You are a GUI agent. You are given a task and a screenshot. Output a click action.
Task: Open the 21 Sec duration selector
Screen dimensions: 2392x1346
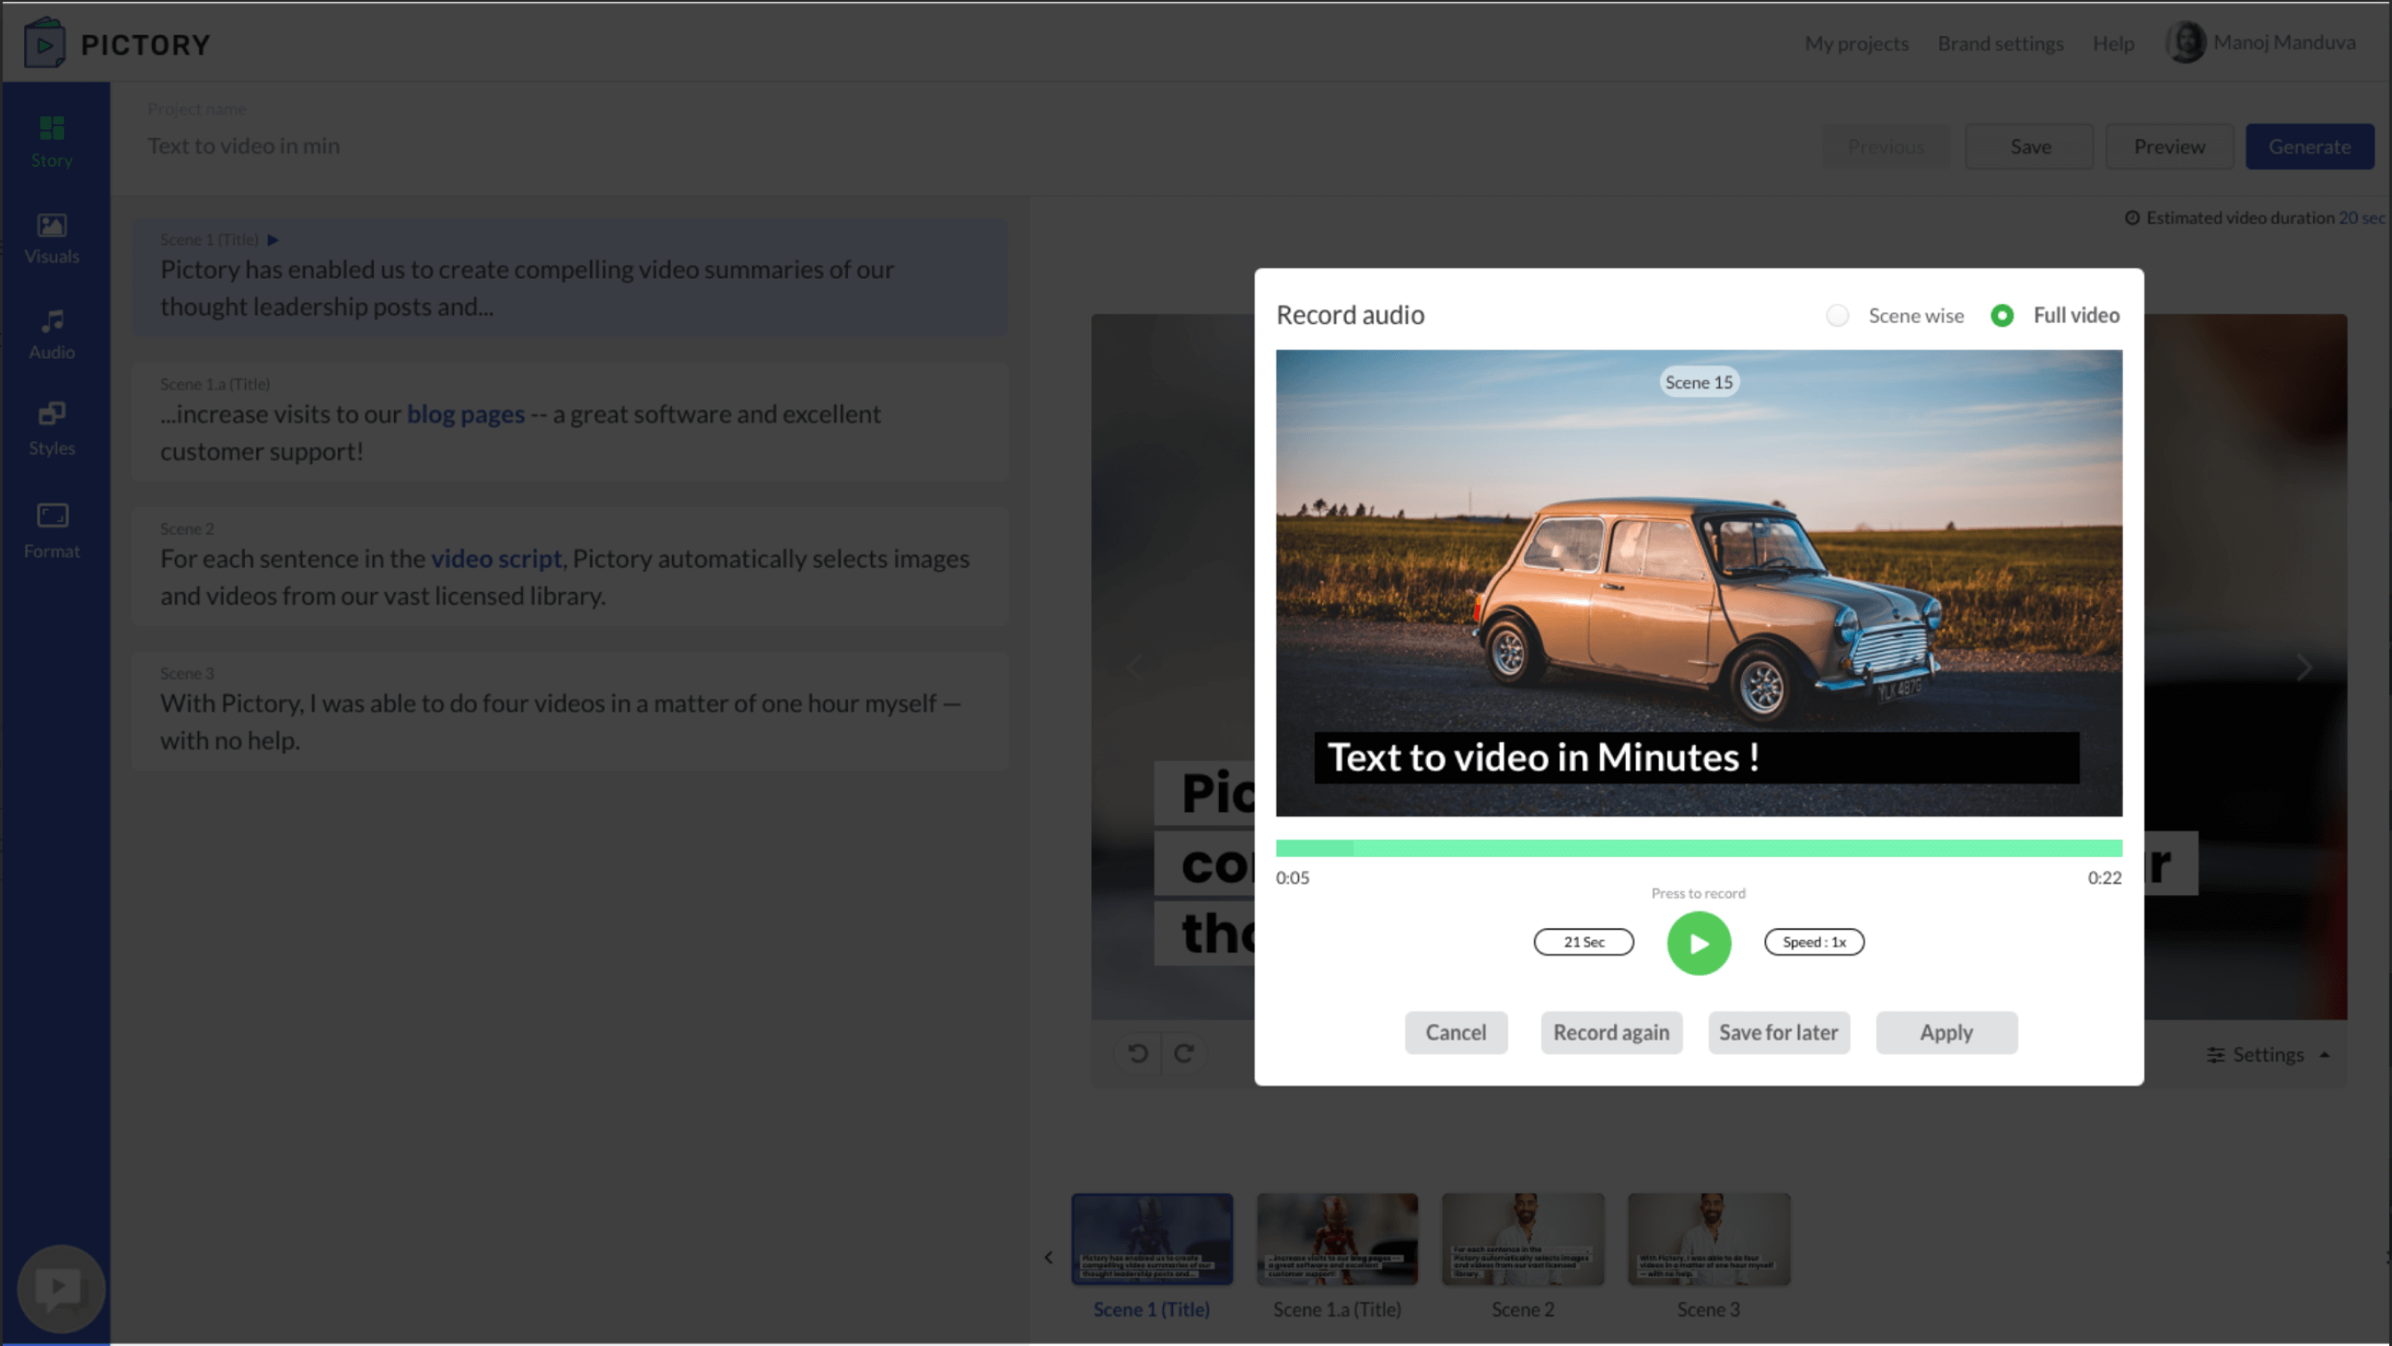pyautogui.click(x=1583, y=941)
